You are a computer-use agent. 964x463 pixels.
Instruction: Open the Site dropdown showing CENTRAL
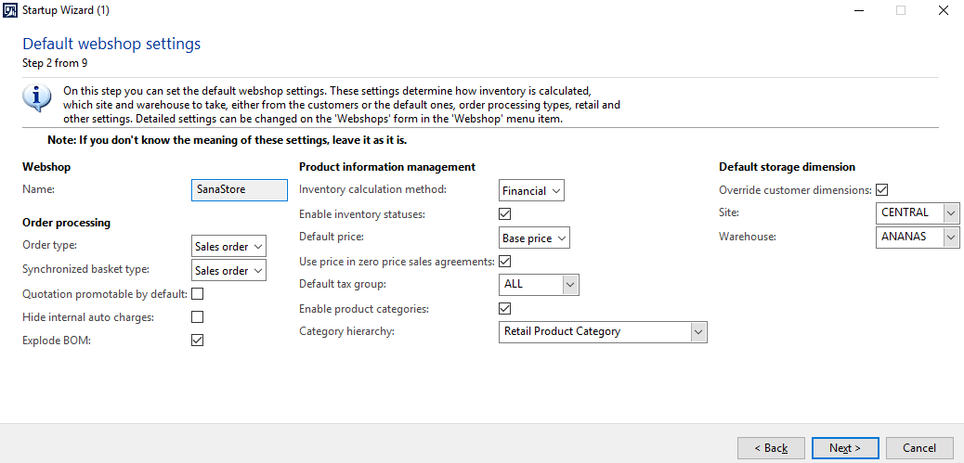pyautogui.click(x=918, y=213)
